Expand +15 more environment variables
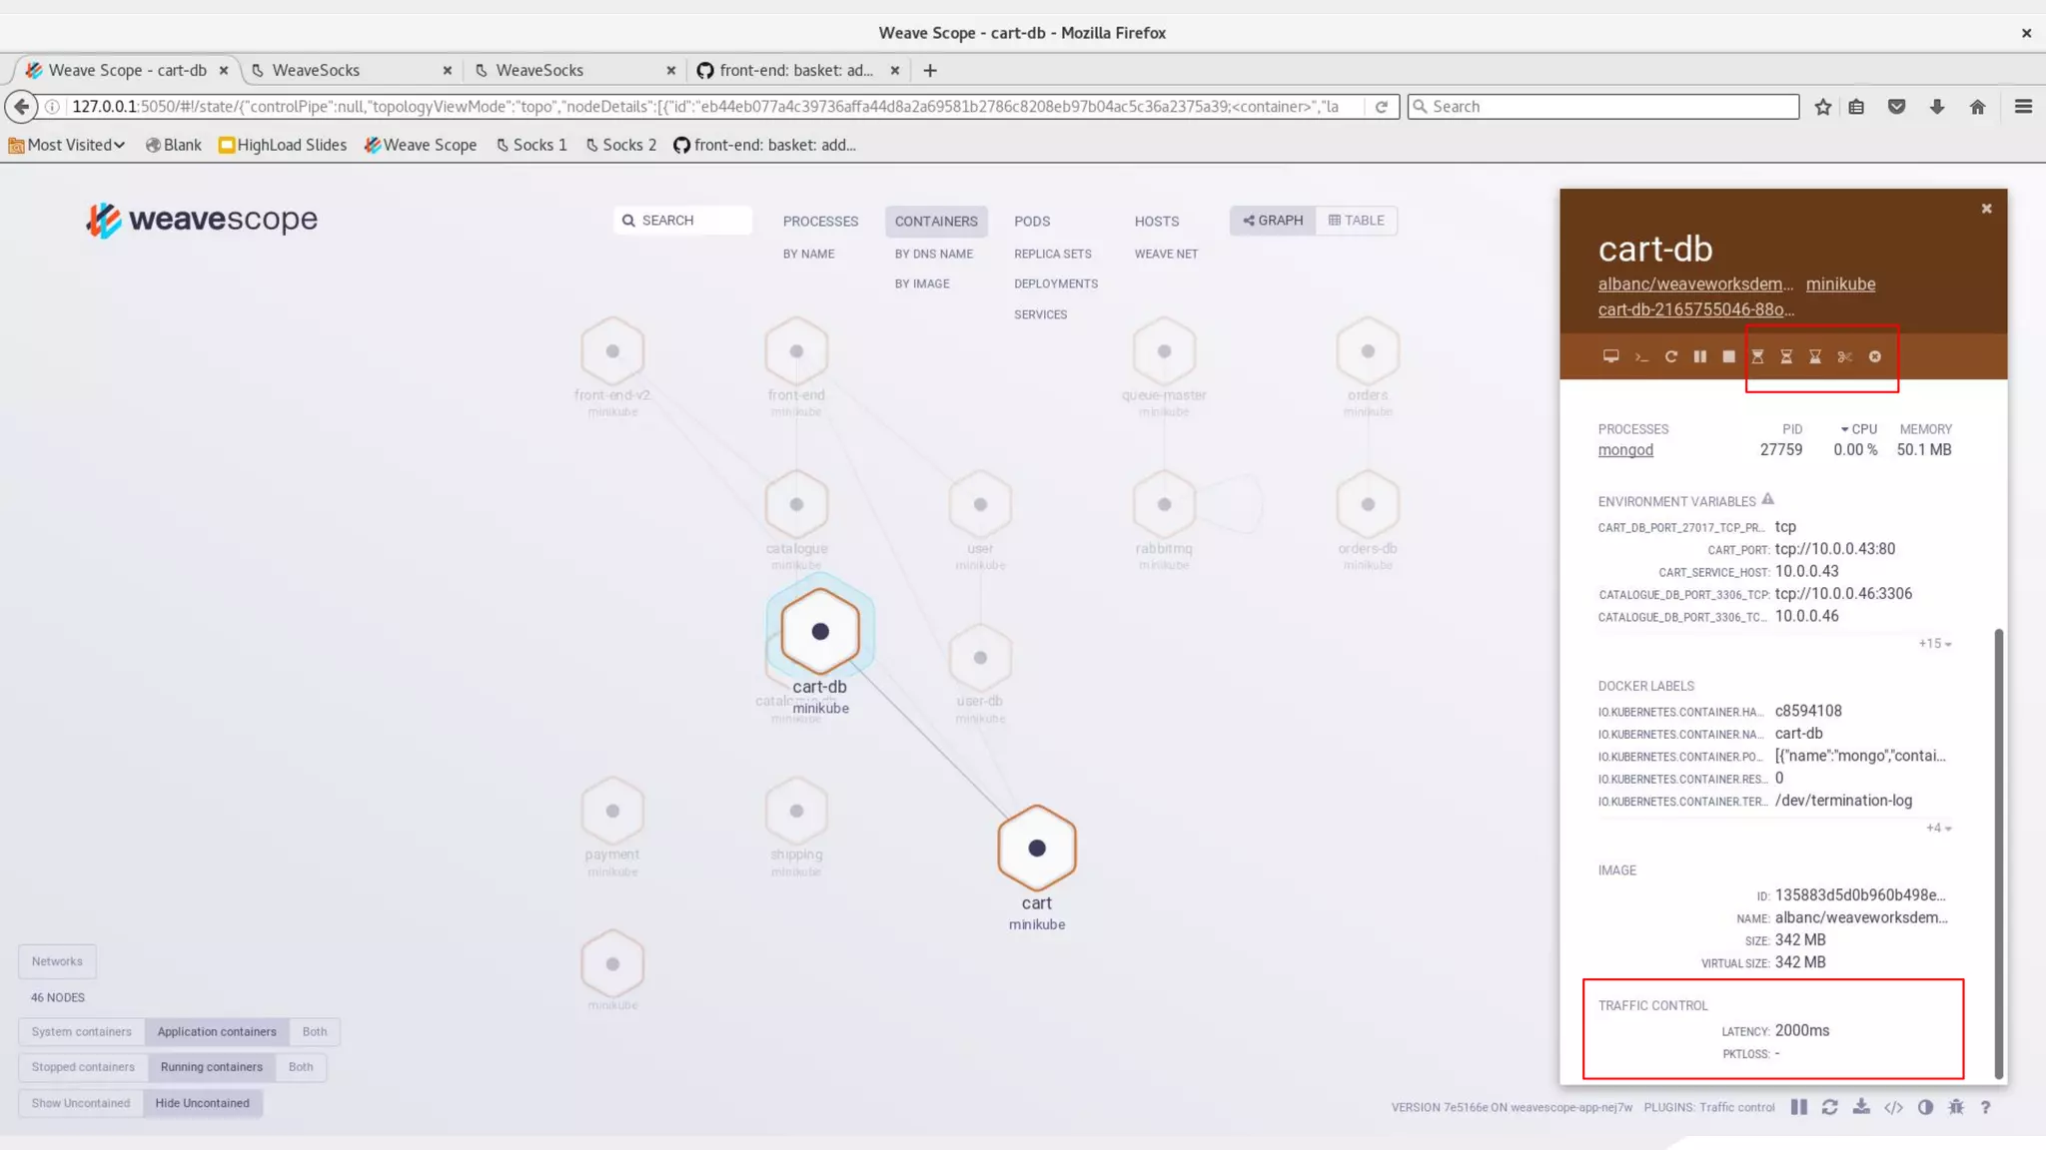The image size is (2046, 1150). (x=1934, y=644)
